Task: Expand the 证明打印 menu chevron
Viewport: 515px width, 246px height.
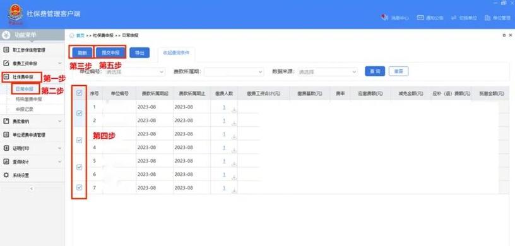Action: point(60,148)
